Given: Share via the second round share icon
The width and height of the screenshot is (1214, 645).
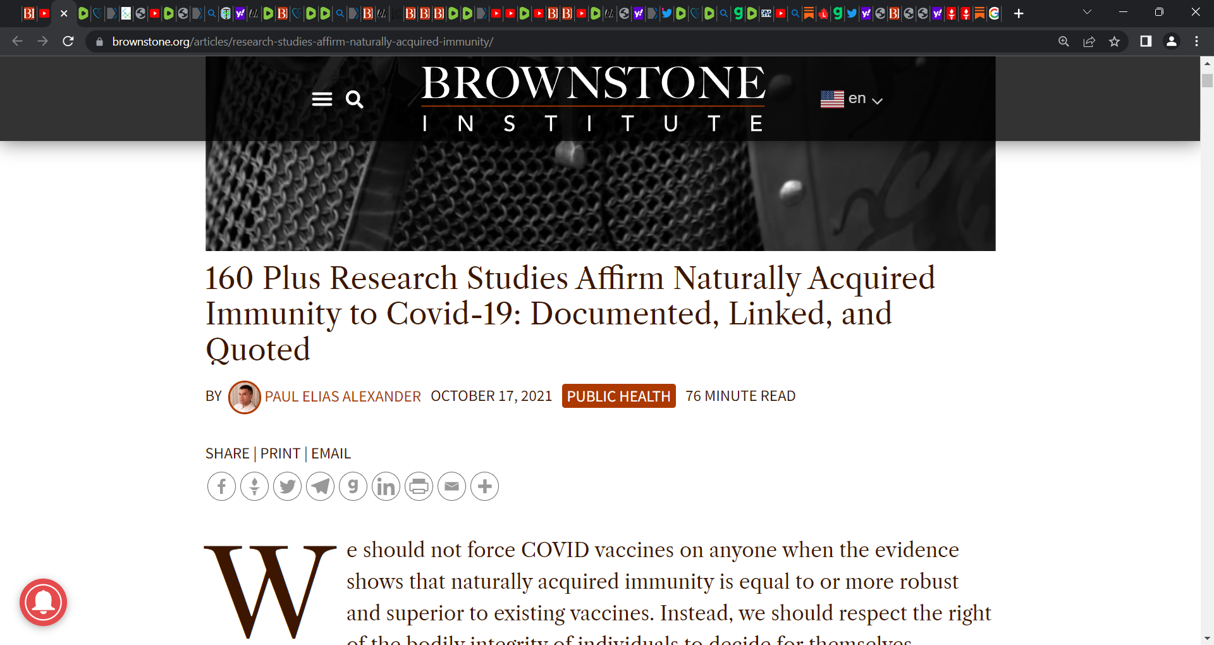Looking at the screenshot, I should [254, 486].
